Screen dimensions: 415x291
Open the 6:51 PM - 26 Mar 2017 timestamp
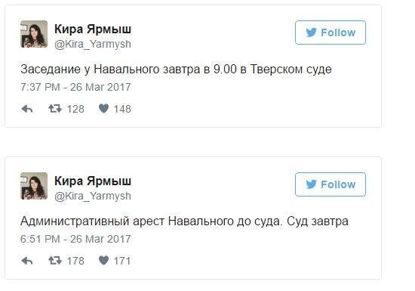click(75, 239)
